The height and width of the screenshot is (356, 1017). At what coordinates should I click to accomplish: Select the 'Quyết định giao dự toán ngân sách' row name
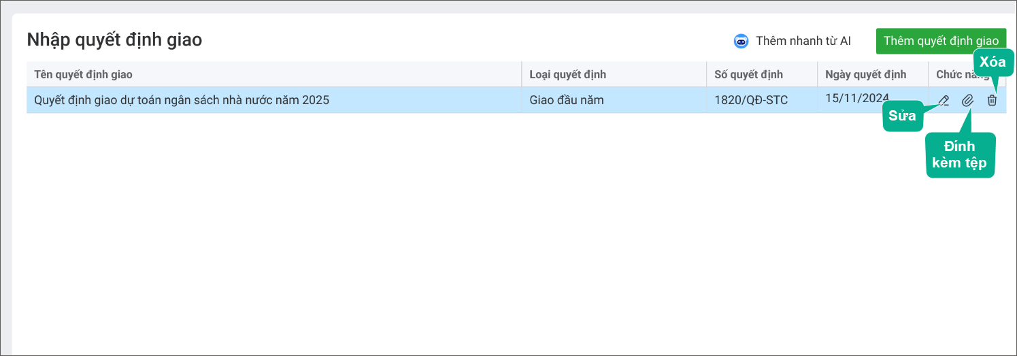[x=182, y=100]
